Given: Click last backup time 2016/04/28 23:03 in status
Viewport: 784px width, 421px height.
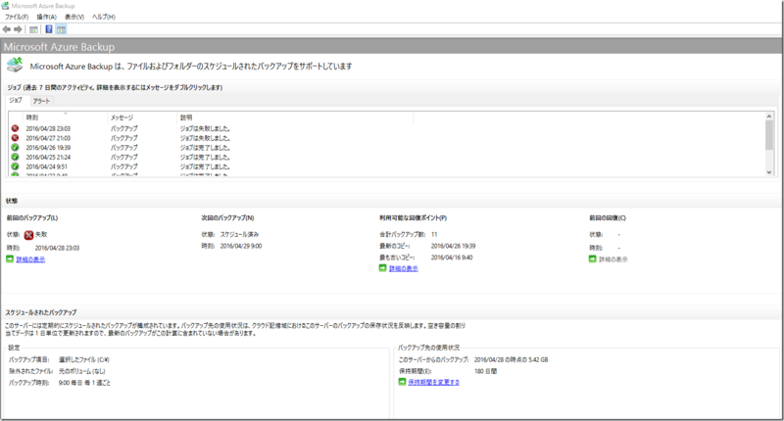Looking at the screenshot, I should coord(57,248).
